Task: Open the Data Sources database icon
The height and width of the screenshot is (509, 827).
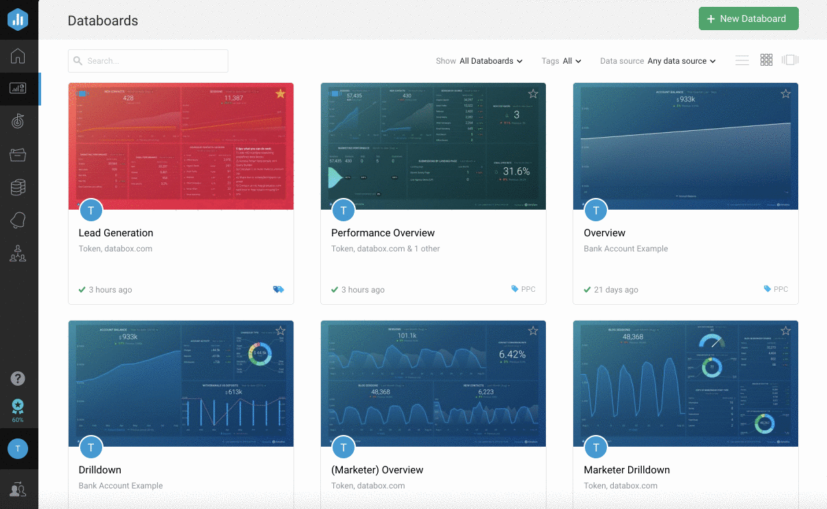Action: pyautogui.click(x=18, y=187)
